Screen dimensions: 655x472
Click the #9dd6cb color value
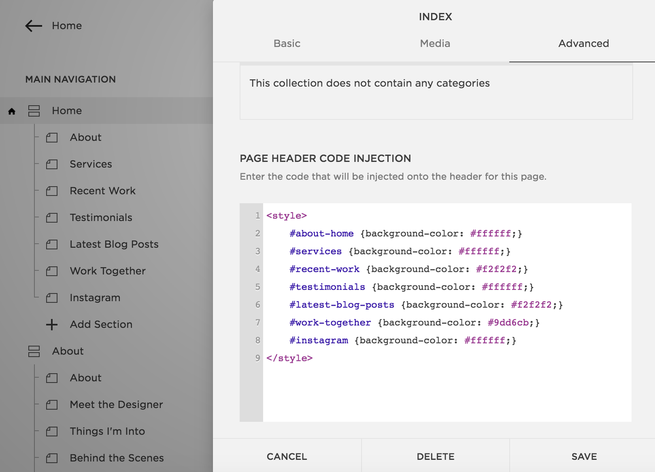point(508,323)
